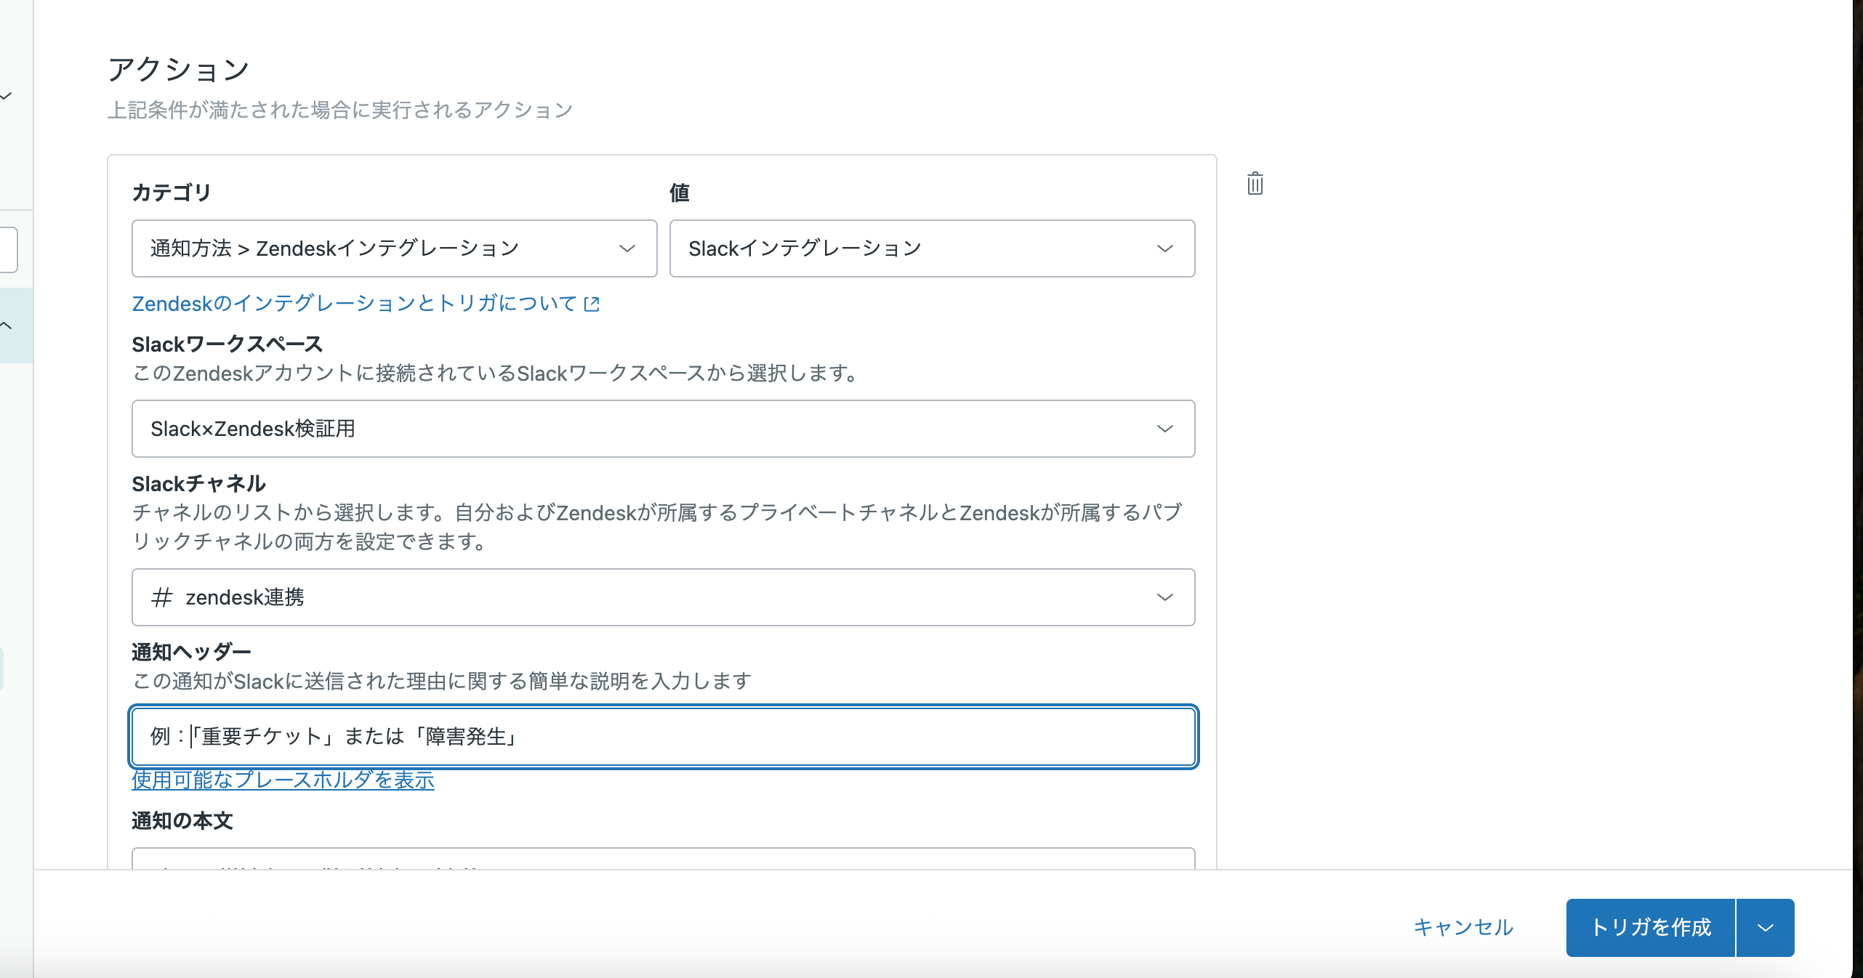Click the chevron arrow in the カテゴリ dropdown
This screenshot has height=978, width=1863.
(627, 248)
